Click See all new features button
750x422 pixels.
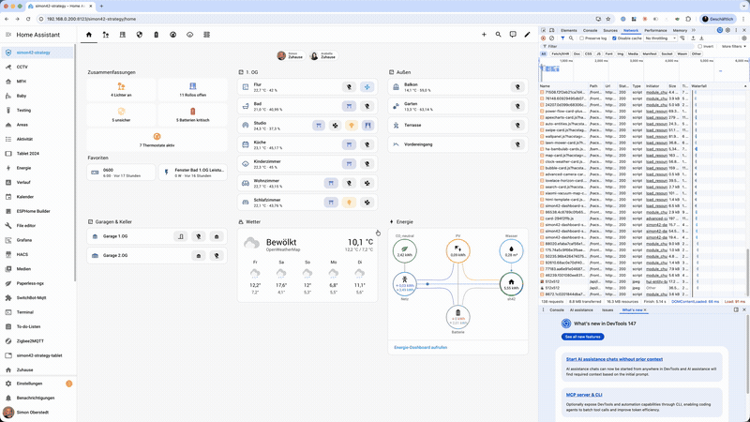tap(582, 337)
